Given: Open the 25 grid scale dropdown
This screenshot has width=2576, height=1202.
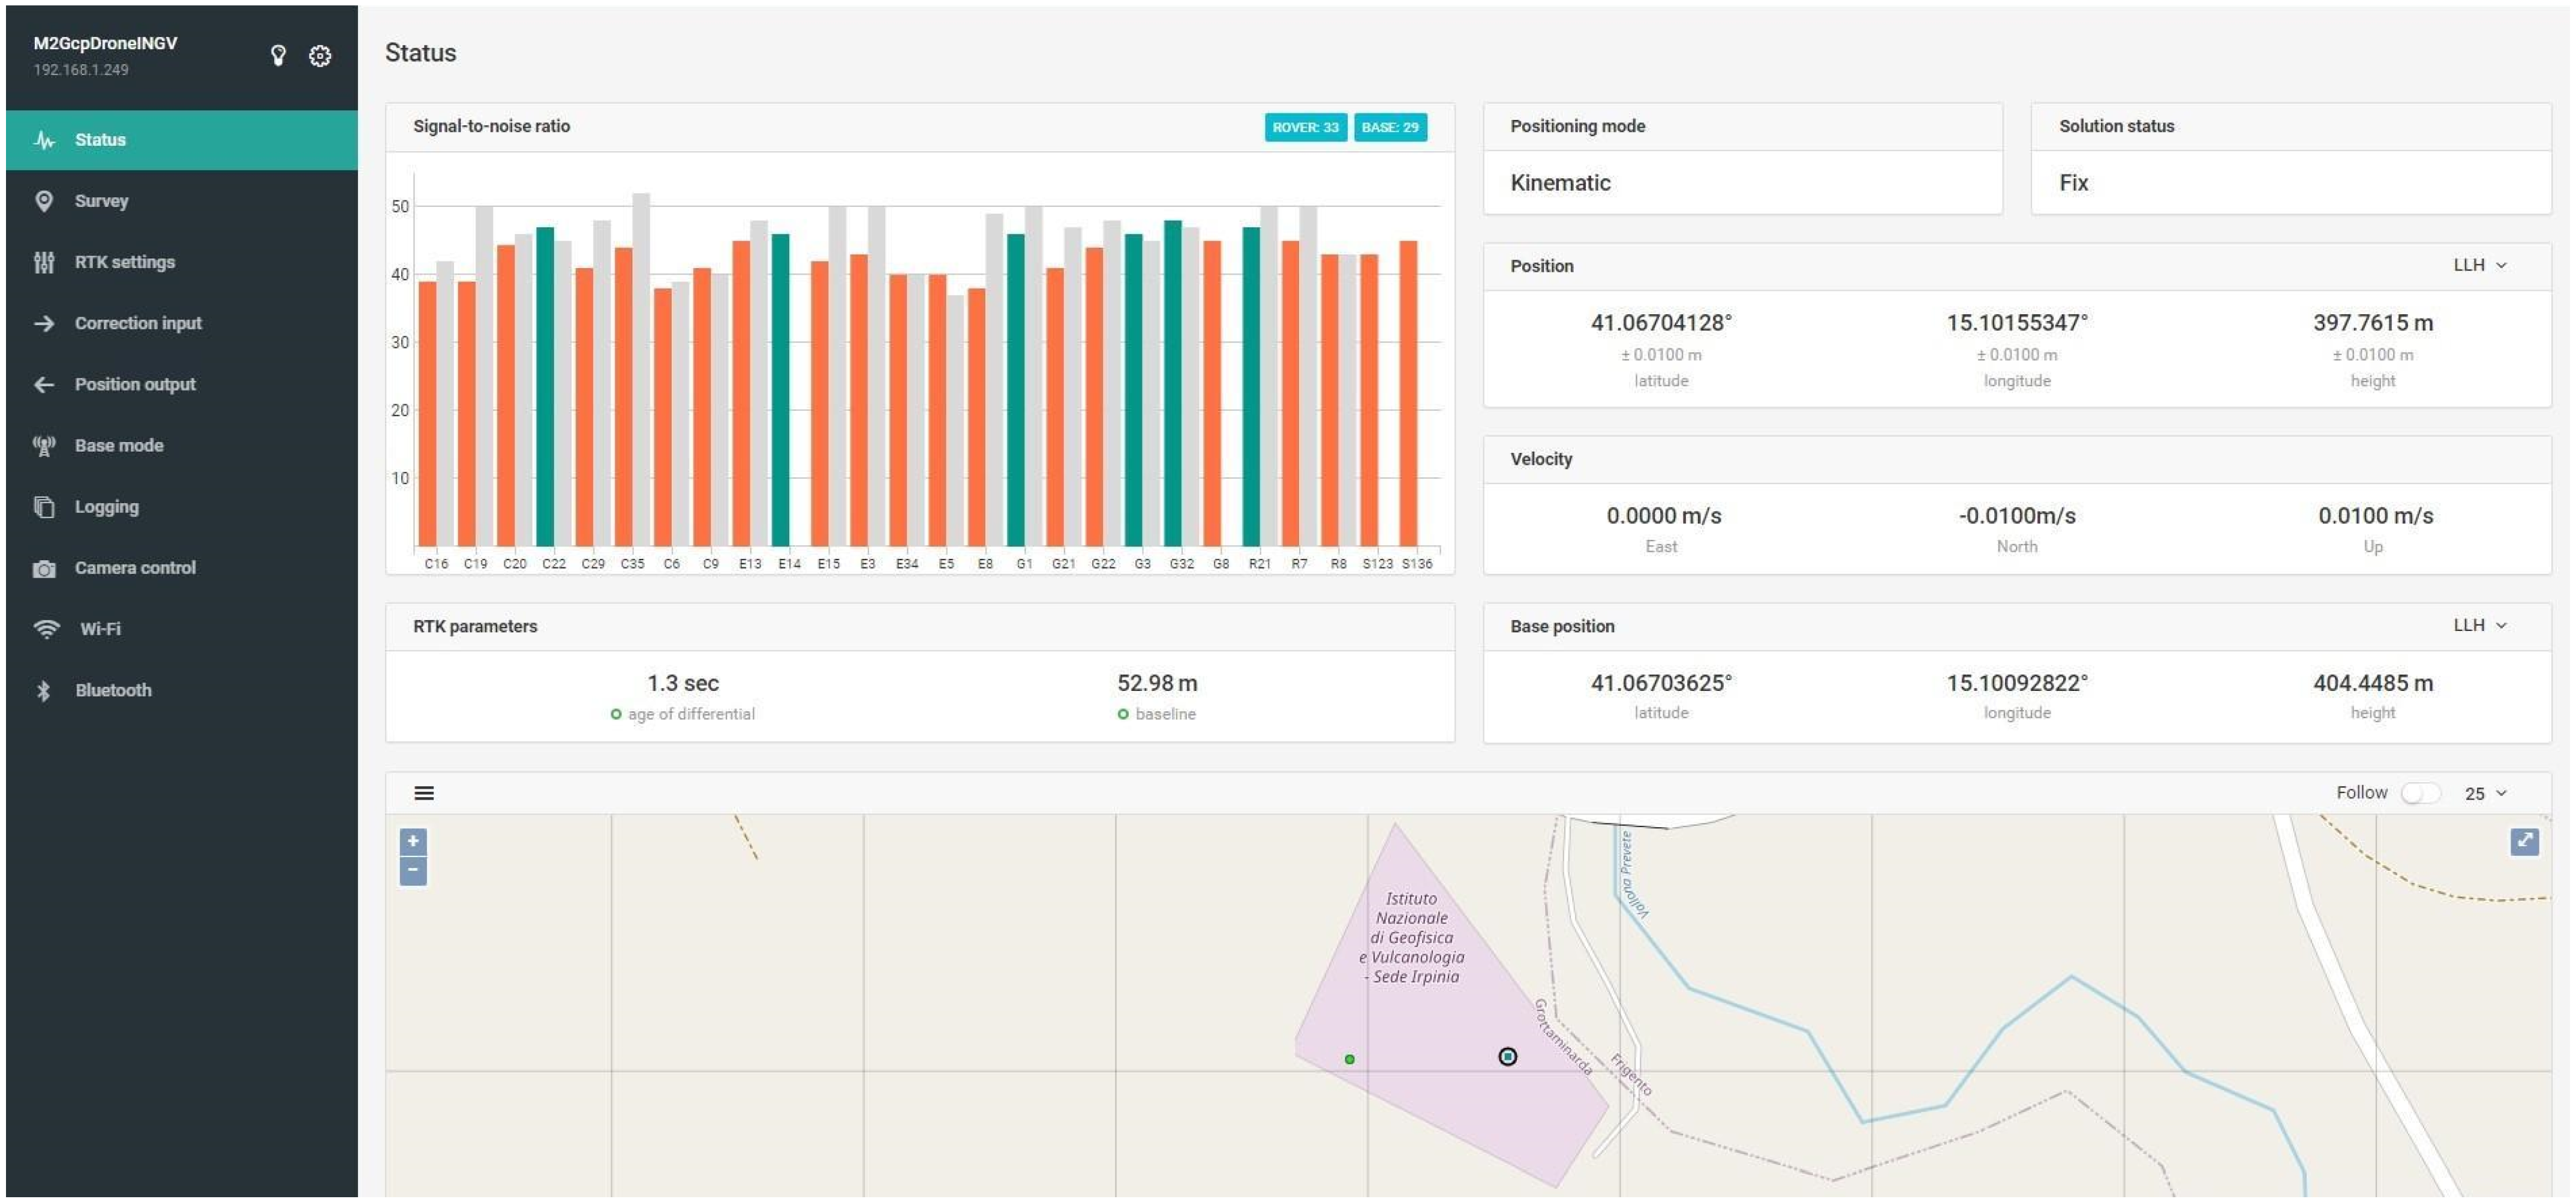Looking at the screenshot, I should pyautogui.click(x=2485, y=793).
